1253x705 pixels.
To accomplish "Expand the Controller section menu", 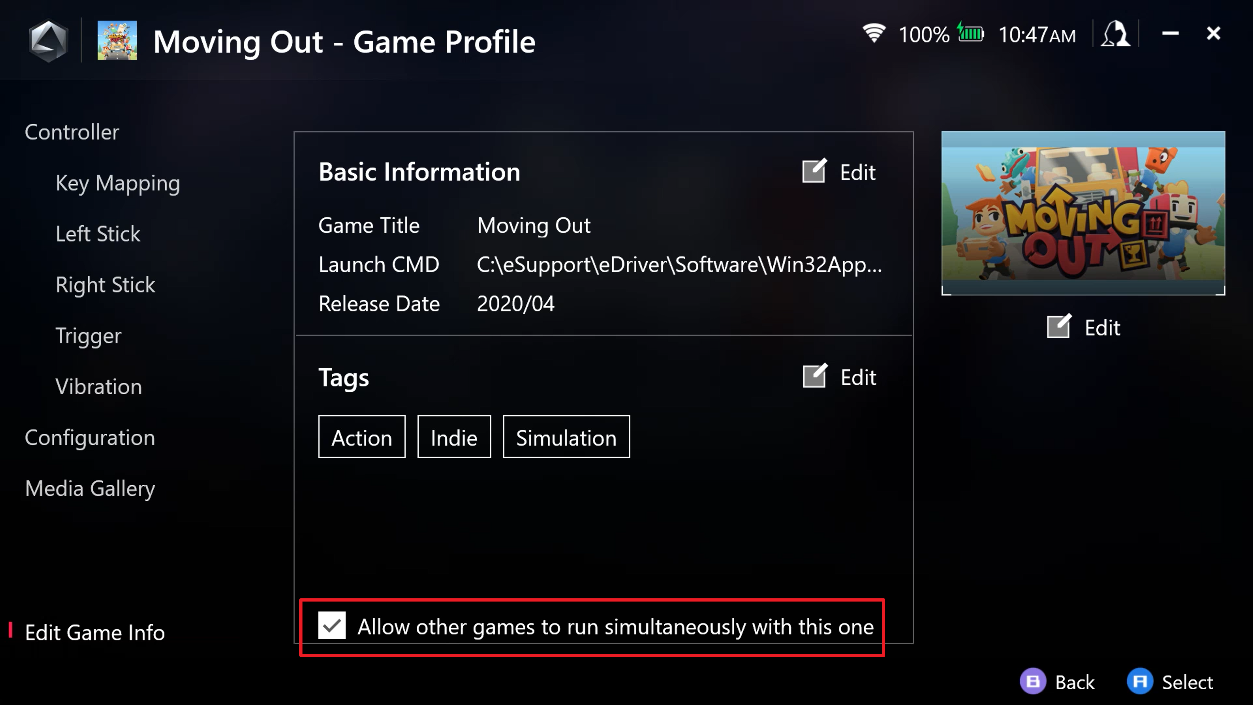I will (72, 132).
